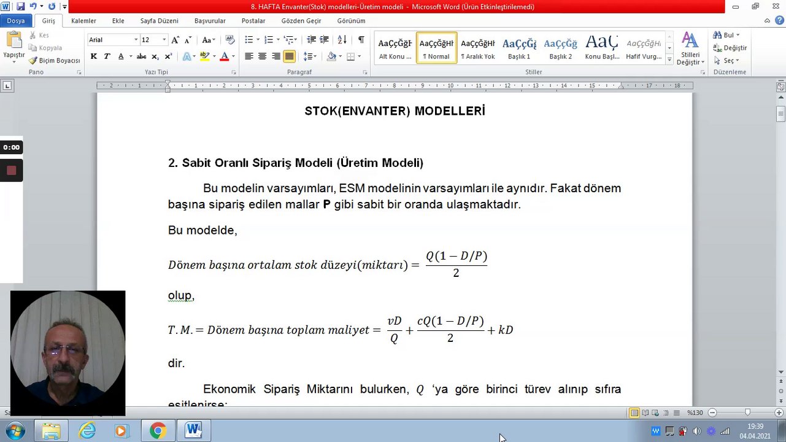Toggle the justify alignment button
786x442 pixels.
289,56
